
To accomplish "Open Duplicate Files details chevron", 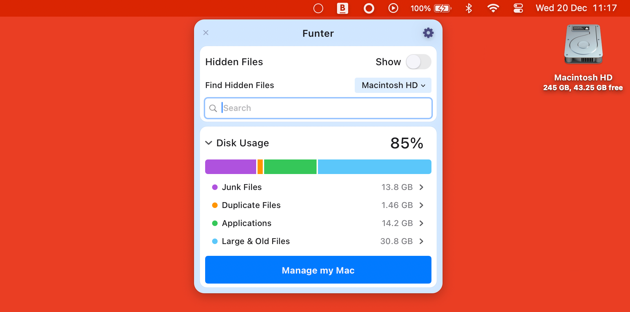I will coord(421,205).
